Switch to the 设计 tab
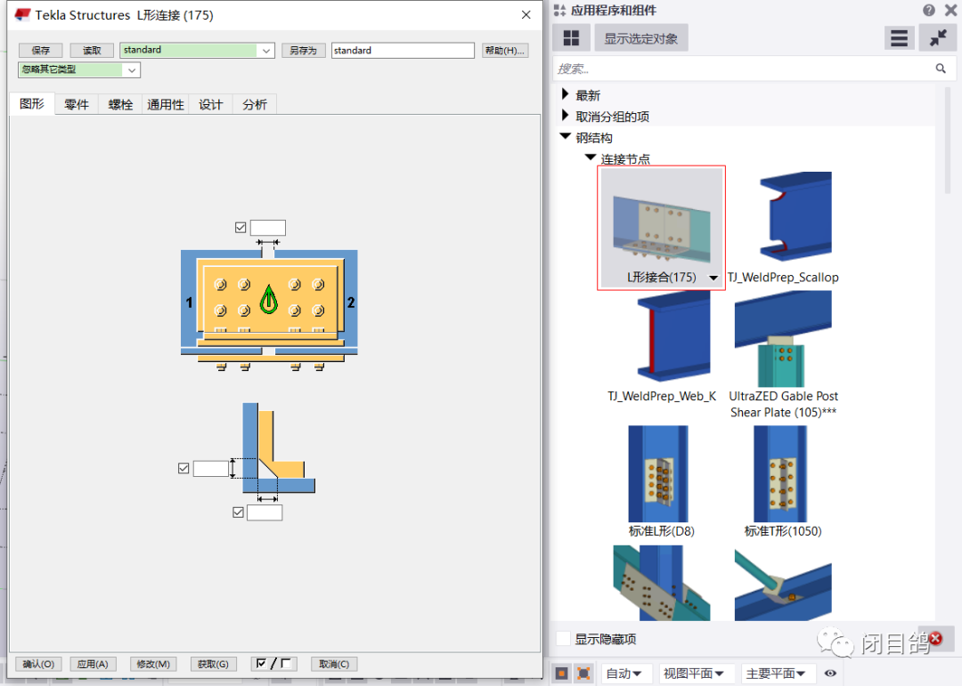This screenshot has height=686, width=962. (210, 105)
